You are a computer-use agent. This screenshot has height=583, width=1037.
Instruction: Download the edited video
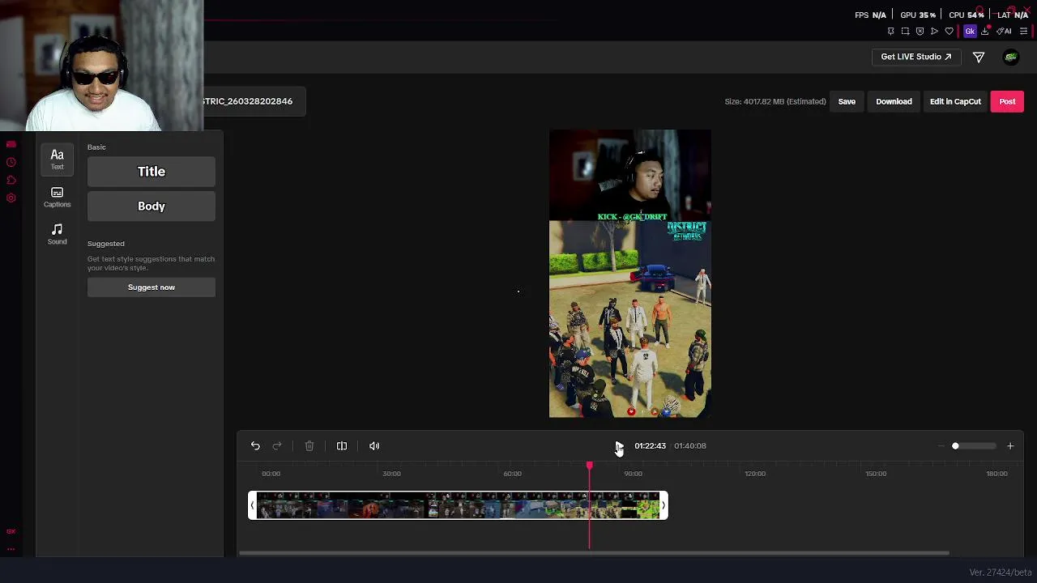(894, 101)
